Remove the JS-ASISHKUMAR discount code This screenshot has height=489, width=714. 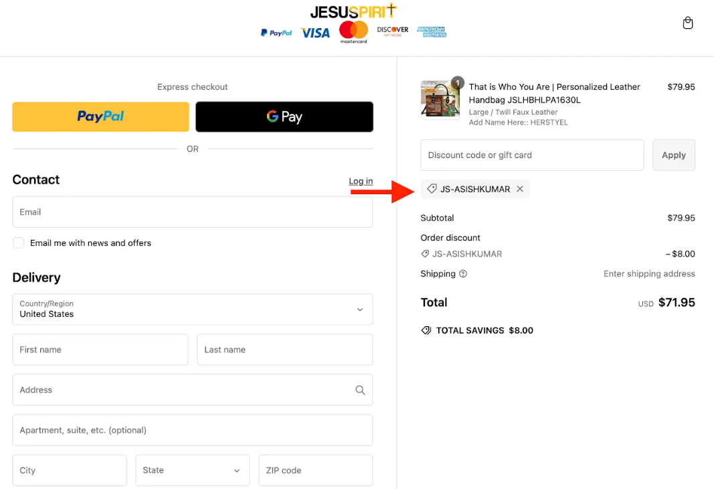click(x=520, y=189)
